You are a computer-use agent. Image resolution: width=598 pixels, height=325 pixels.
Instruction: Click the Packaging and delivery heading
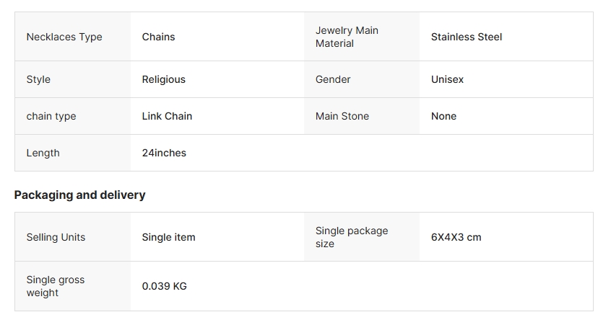click(79, 195)
